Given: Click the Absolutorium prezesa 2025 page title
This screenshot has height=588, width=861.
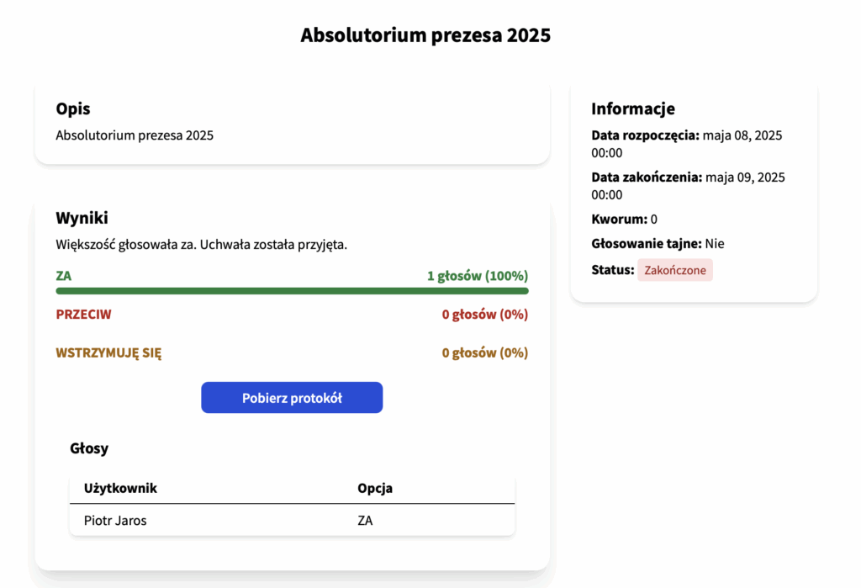Looking at the screenshot, I should click(x=425, y=35).
